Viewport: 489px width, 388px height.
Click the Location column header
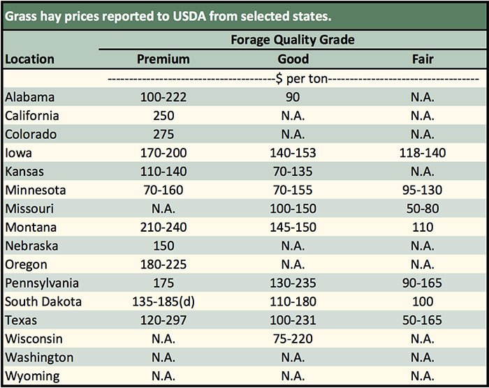click(x=29, y=59)
